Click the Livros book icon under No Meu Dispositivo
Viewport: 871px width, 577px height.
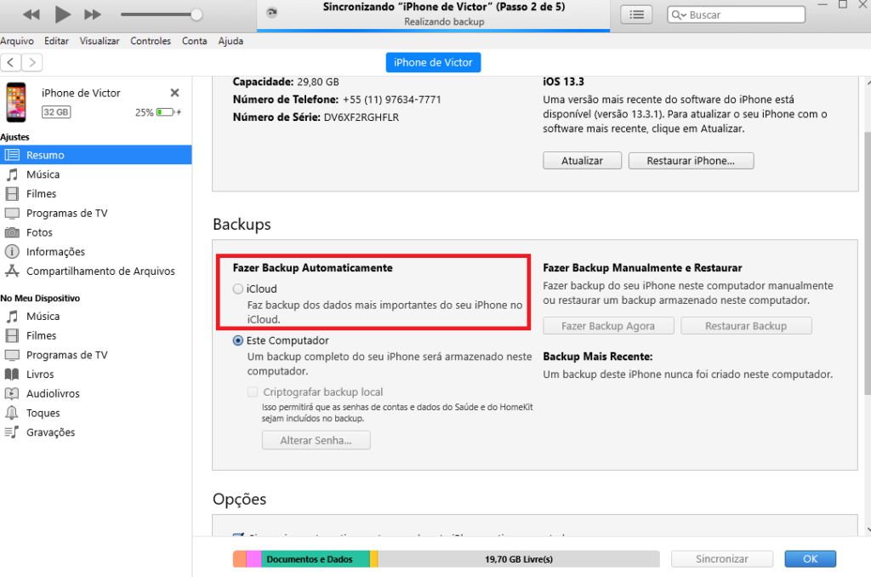12,374
